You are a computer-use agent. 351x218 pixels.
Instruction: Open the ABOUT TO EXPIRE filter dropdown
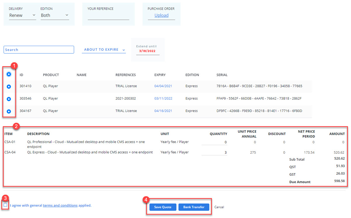coord(104,50)
